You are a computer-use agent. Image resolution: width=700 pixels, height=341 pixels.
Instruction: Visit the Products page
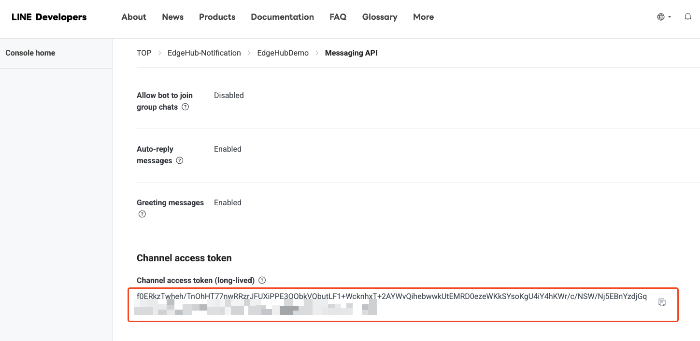coord(217,17)
